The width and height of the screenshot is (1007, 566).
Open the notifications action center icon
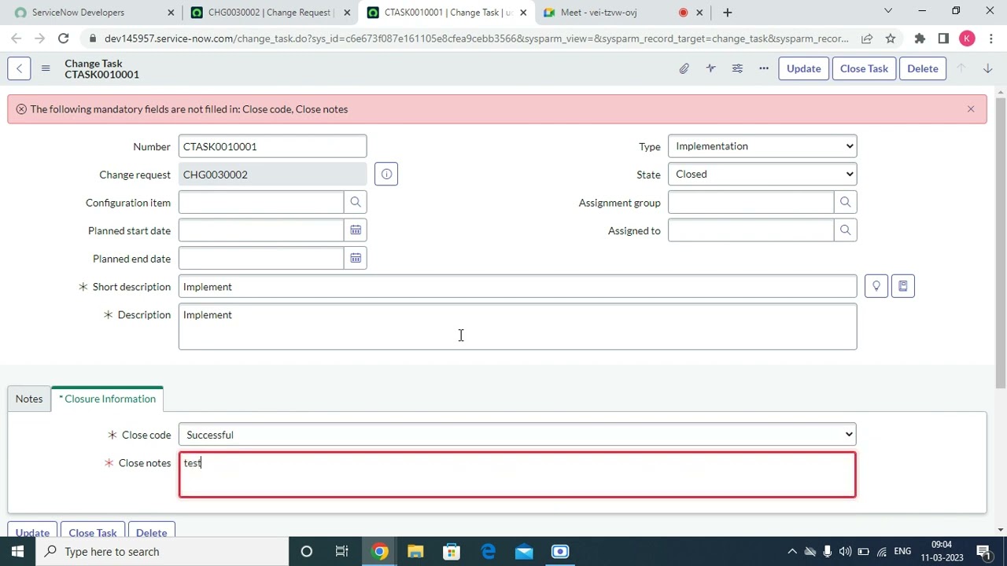(x=983, y=552)
